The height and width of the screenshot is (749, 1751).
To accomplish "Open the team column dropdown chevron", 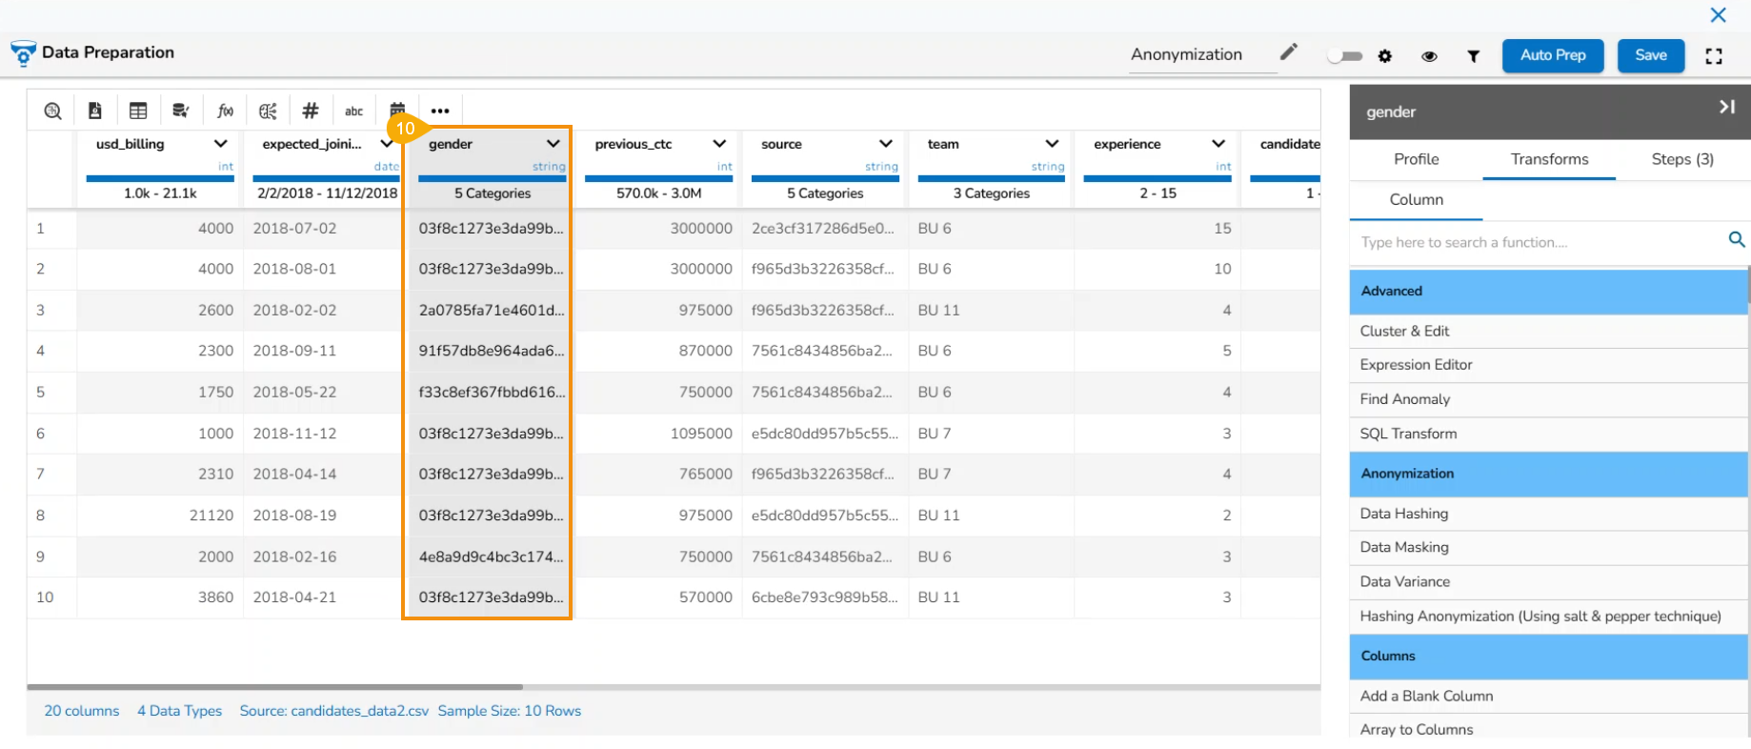I will click(x=1052, y=144).
